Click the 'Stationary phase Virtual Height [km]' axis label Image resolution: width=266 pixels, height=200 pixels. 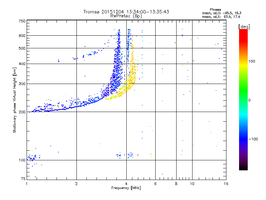[15, 100]
